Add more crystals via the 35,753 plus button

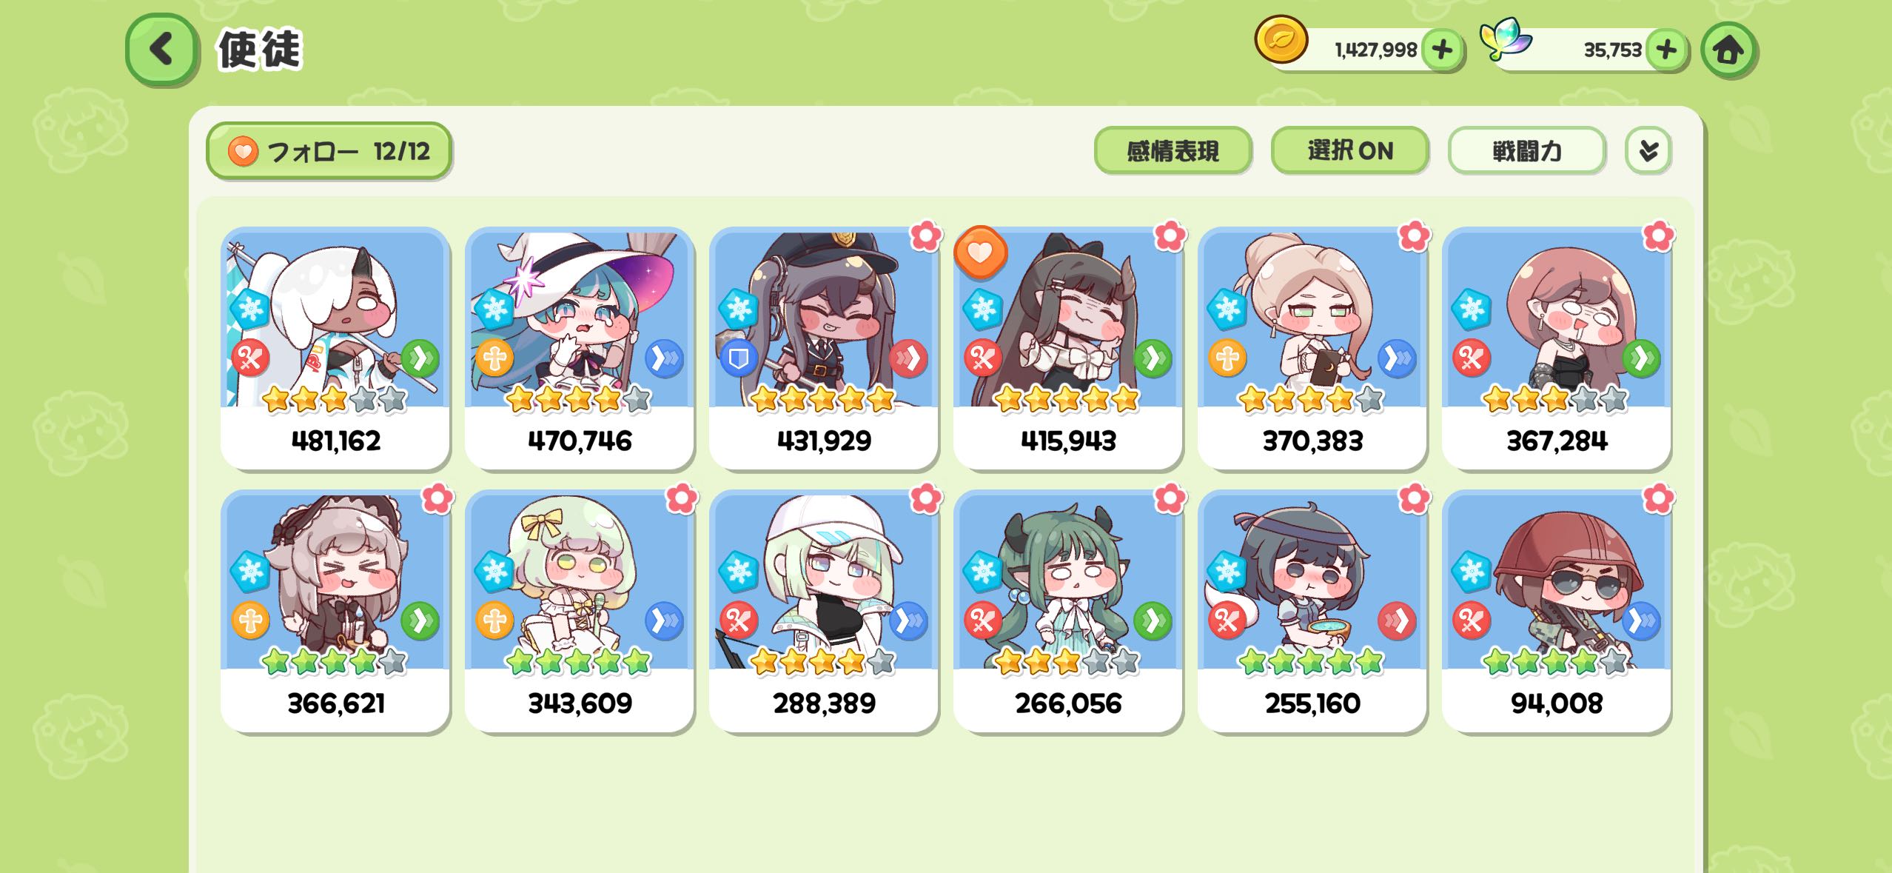pyautogui.click(x=1665, y=50)
